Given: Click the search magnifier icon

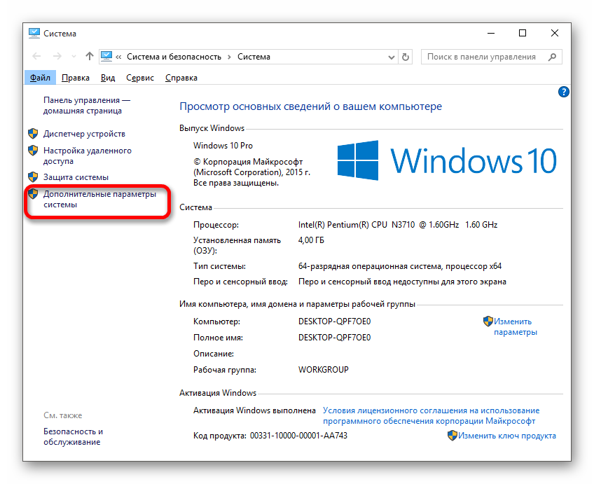Looking at the screenshot, I should point(553,57).
